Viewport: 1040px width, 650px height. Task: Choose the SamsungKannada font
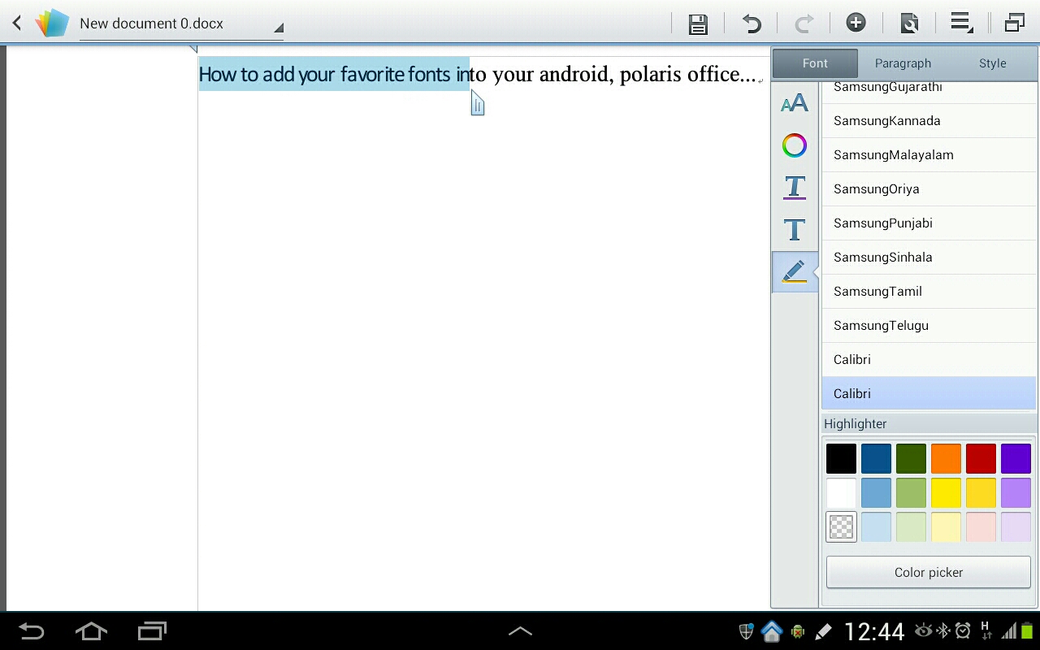[x=929, y=120]
